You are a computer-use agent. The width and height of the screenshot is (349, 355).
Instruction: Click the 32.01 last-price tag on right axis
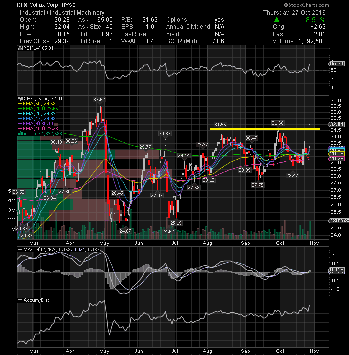(337, 124)
